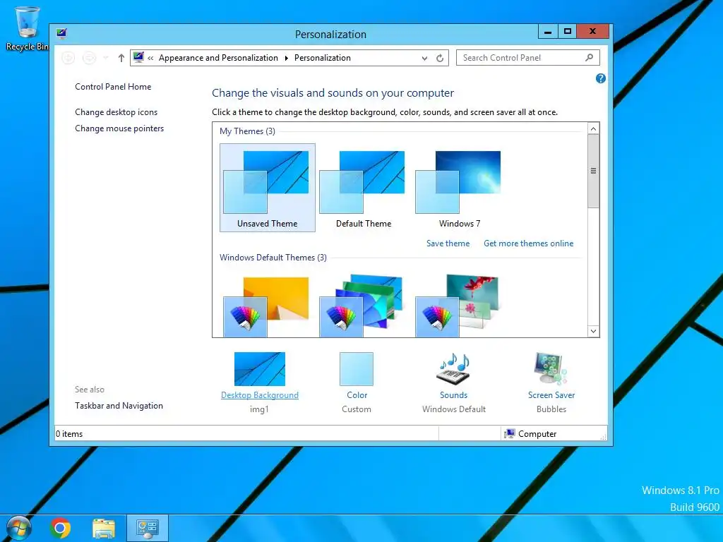Open recent locations dropdown arrow
This screenshot has width=723, height=542.
tap(106, 58)
